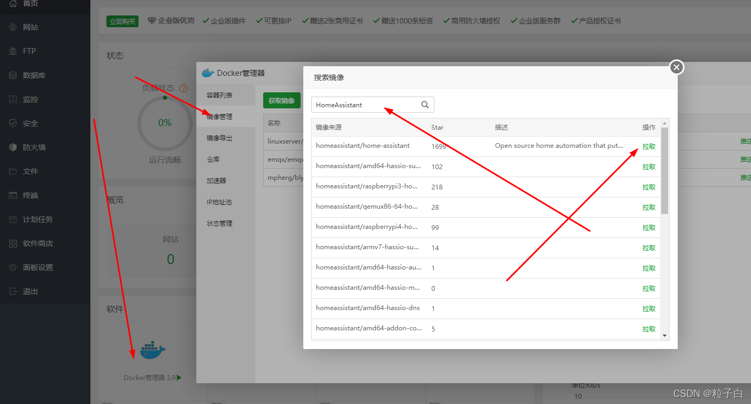Click the Open source home automation description
This screenshot has width=751, height=404.
coord(559,146)
